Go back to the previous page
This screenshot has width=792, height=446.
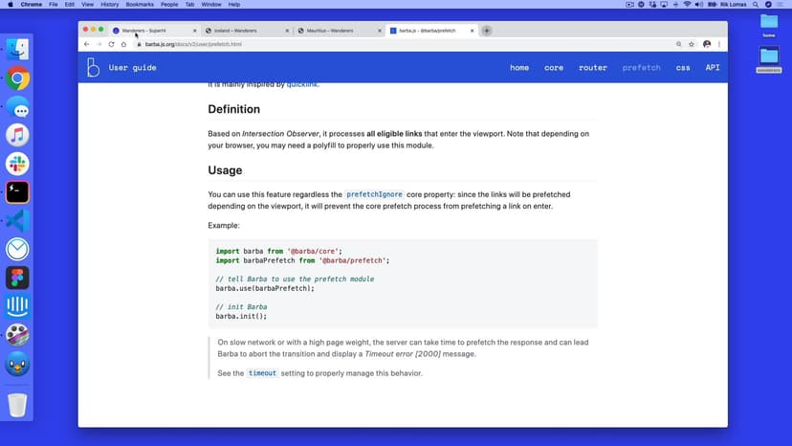[87, 44]
